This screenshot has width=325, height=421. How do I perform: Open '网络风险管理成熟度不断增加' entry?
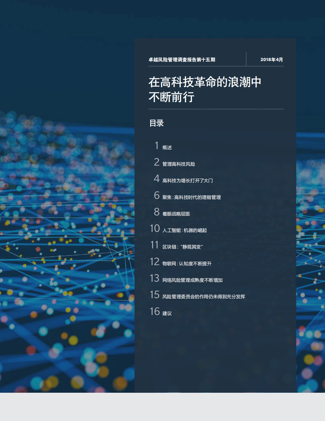point(192,280)
